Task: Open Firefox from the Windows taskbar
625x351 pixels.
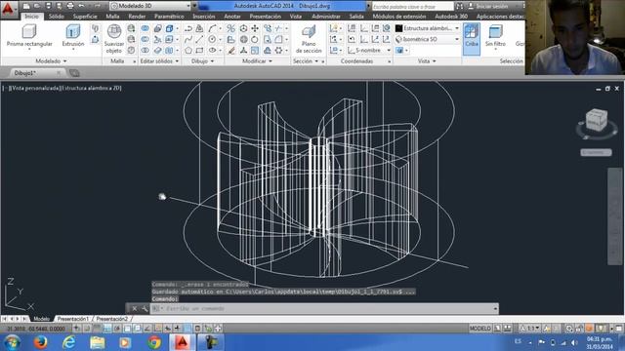Action: coord(40,342)
